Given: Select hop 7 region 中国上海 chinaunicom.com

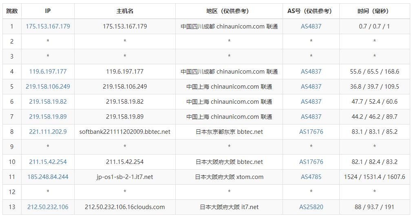Looking at the screenshot, I should tap(229, 117).
